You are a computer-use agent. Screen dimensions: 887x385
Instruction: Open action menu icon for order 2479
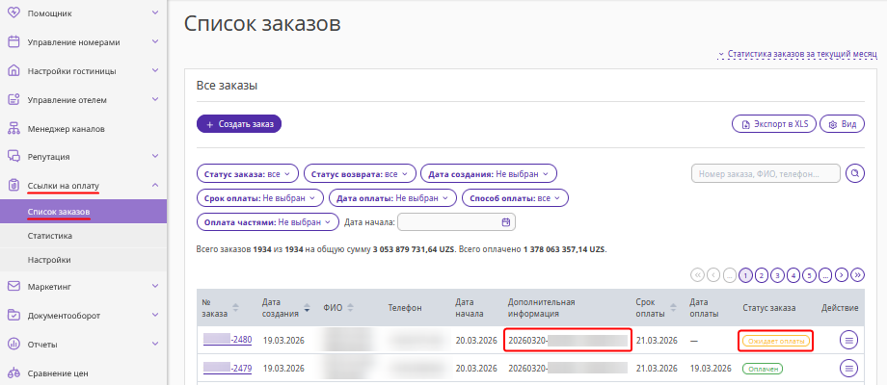(x=848, y=368)
